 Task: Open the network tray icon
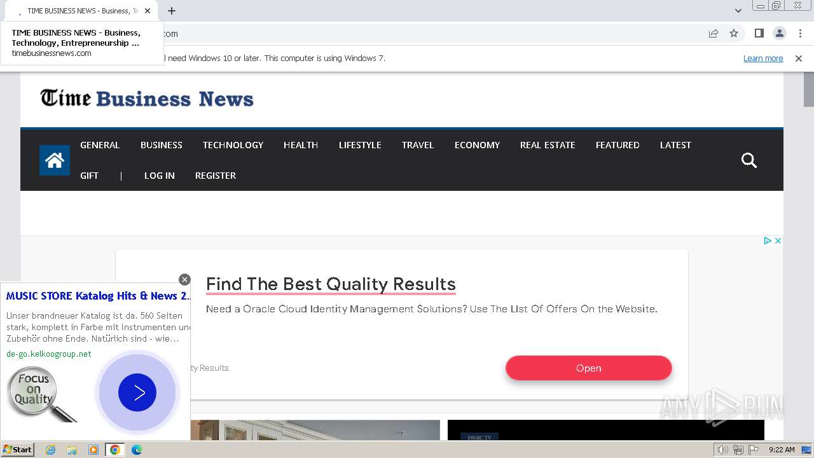click(x=738, y=450)
